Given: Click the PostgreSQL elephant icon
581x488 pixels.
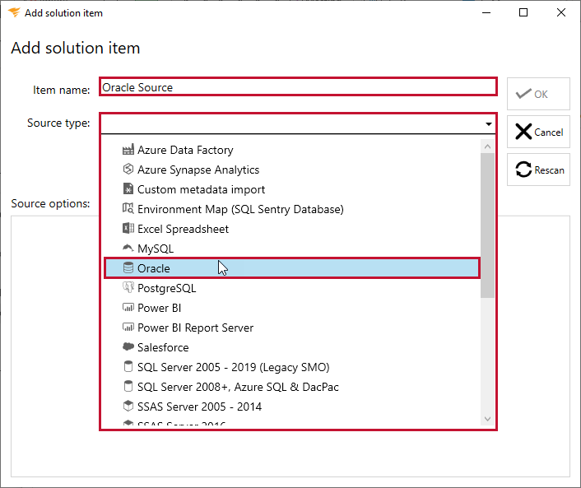Looking at the screenshot, I should click(x=128, y=287).
